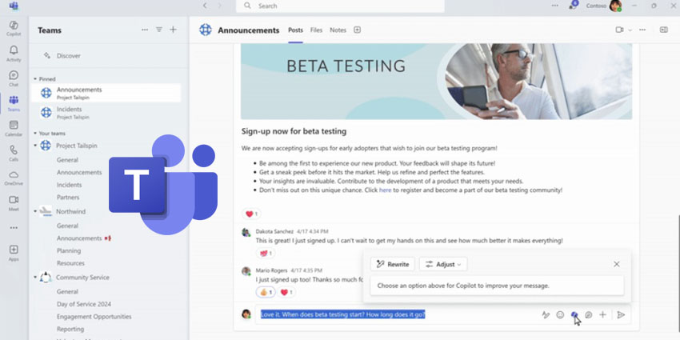Open the Announcements channel title in header

(249, 30)
